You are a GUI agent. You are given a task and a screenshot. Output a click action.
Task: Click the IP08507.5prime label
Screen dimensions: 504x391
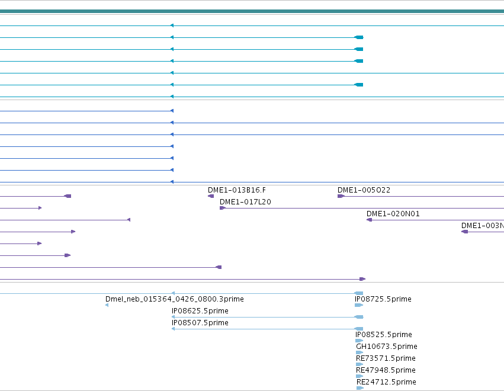click(x=200, y=323)
